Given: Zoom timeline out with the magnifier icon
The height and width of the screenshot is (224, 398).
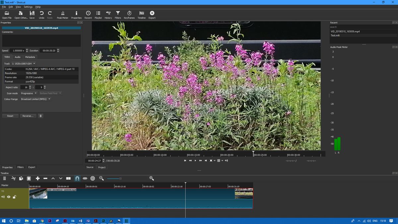Looking at the screenshot, I should click(x=101, y=178).
